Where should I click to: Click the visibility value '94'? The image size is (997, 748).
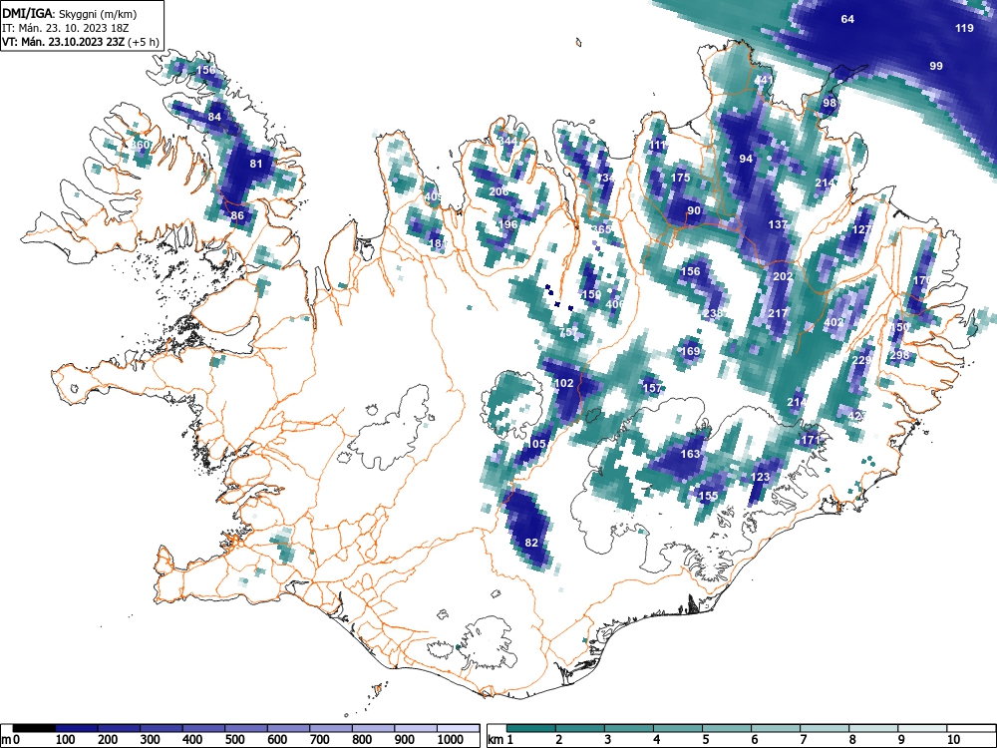pyautogui.click(x=746, y=159)
